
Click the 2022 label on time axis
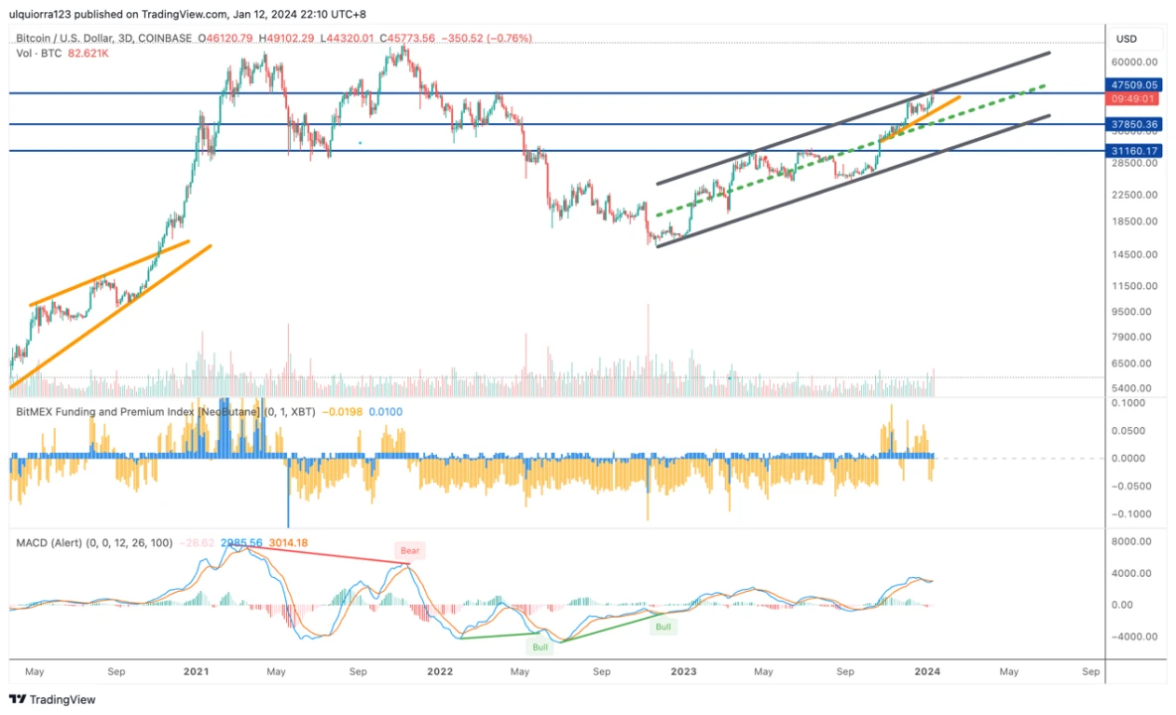click(439, 672)
